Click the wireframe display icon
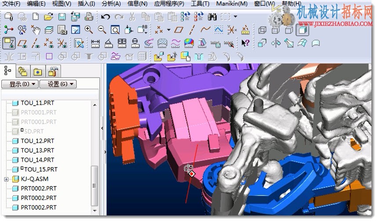378x222 pixels. [262, 30]
